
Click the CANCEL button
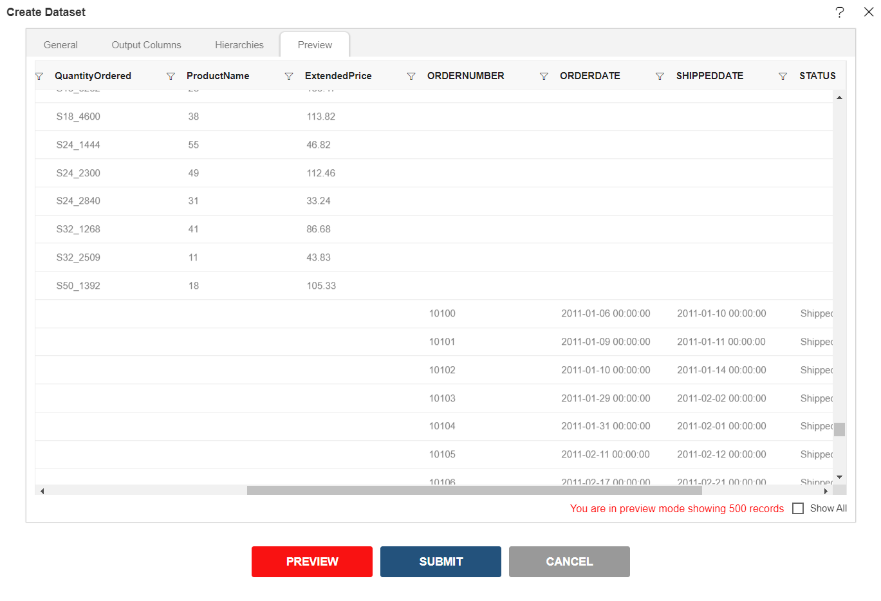[x=570, y=562]
